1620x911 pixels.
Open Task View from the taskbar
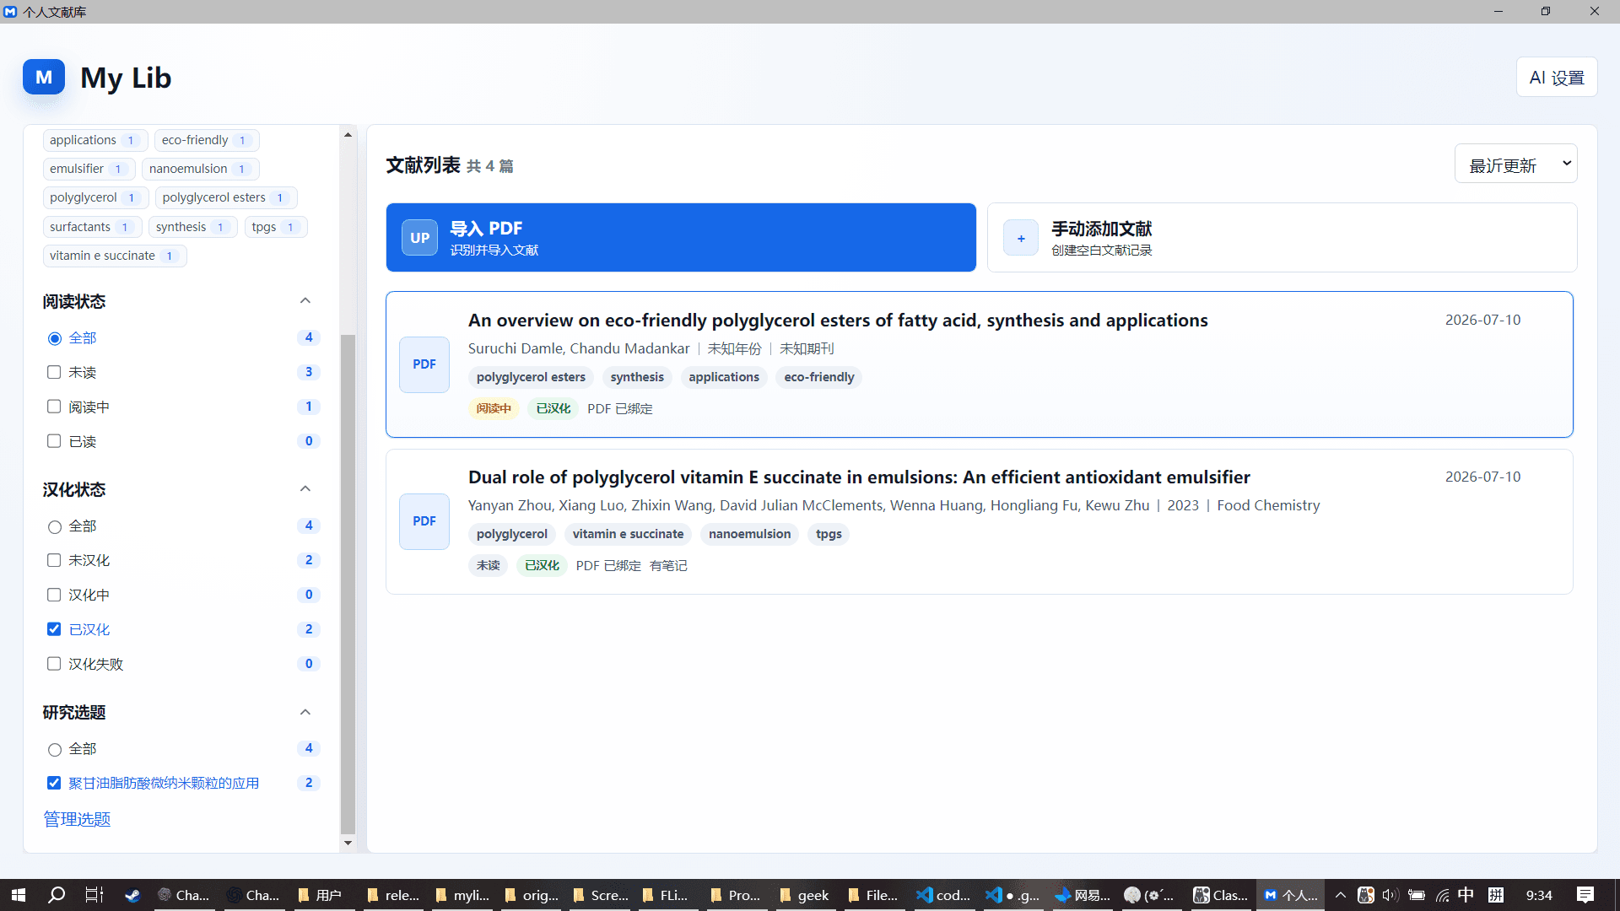tap(94, 895)
